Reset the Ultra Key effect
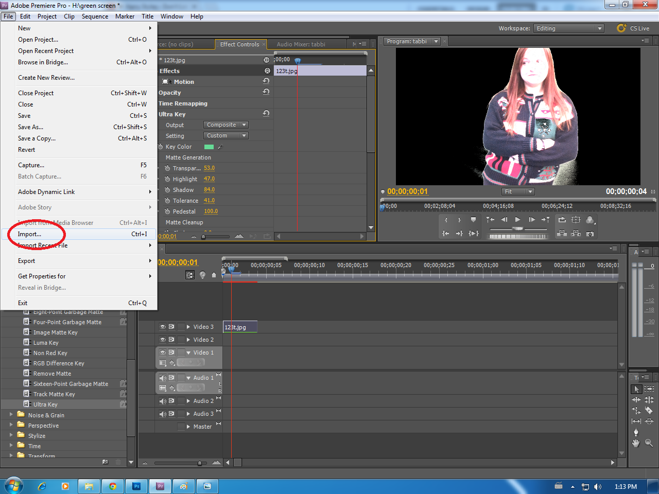Viewport: 659px width, 494px height. tap(266, 114)
